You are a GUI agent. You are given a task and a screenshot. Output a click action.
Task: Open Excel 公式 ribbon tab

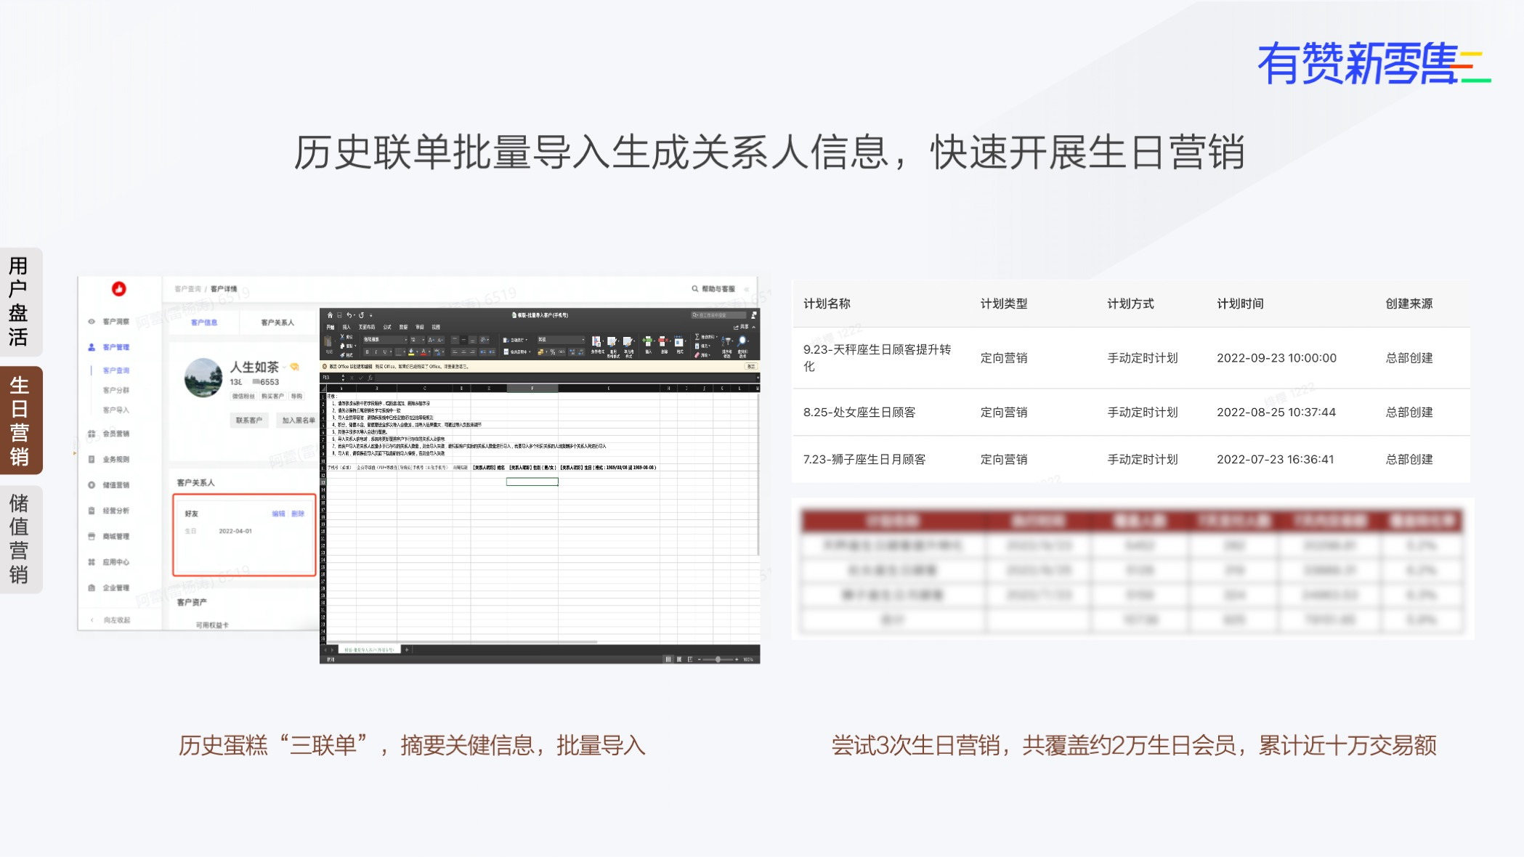click(387, 327)
